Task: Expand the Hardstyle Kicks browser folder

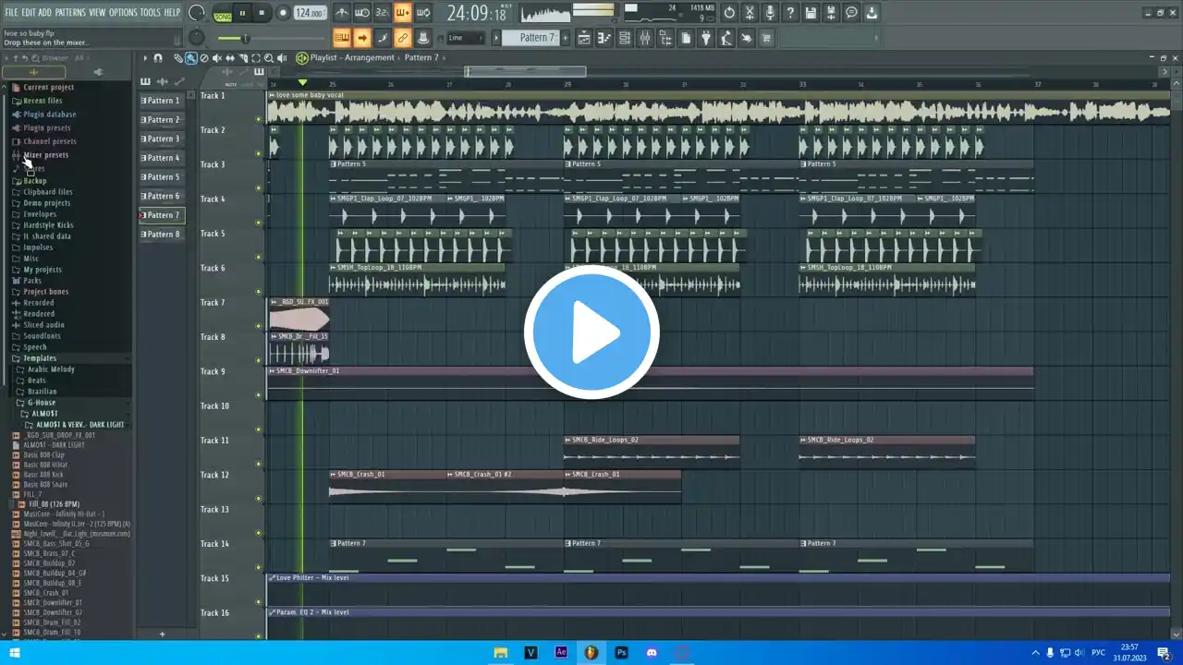Action: pos(48,225)
